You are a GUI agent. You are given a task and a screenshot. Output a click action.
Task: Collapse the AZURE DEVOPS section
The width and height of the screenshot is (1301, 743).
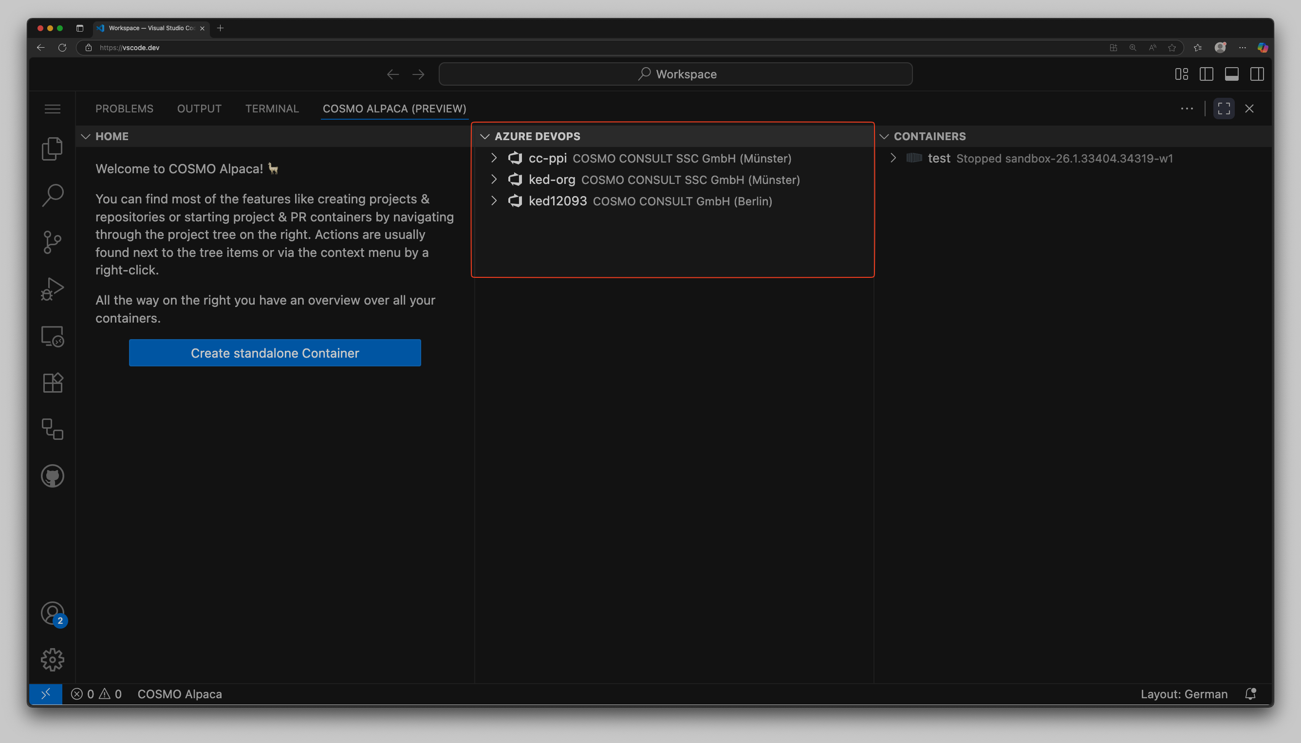485,136
